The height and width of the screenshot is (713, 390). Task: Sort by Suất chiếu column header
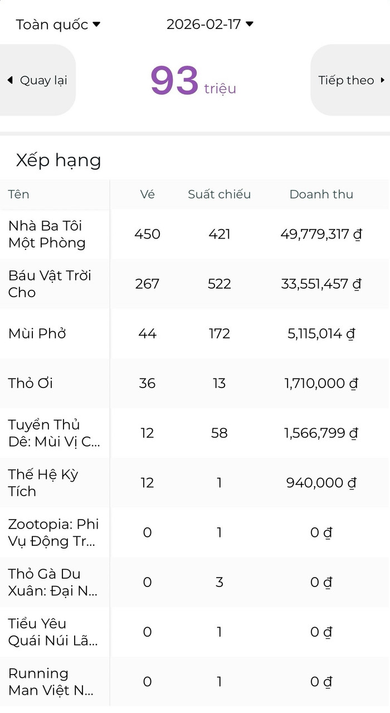click(x=219, y=194)
